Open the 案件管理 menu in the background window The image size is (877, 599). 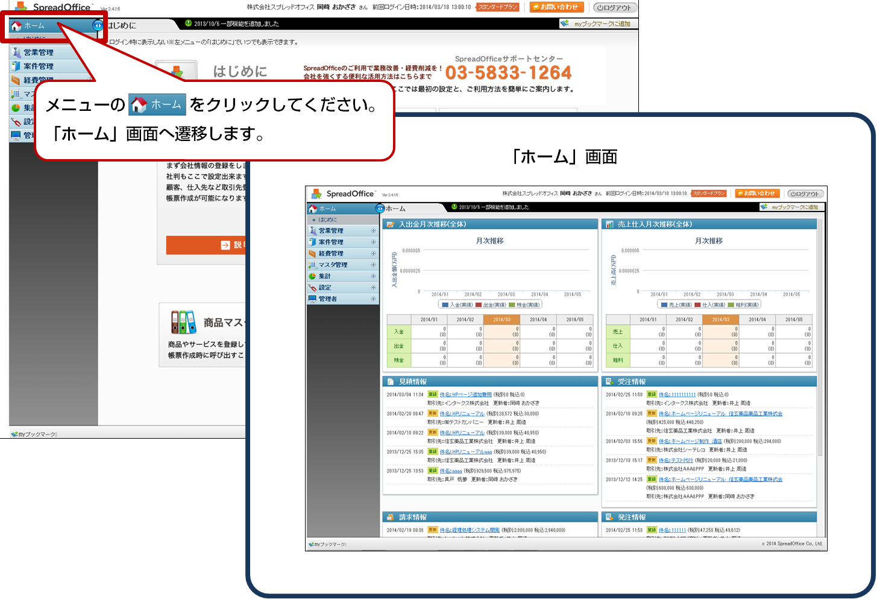(38, 66)
